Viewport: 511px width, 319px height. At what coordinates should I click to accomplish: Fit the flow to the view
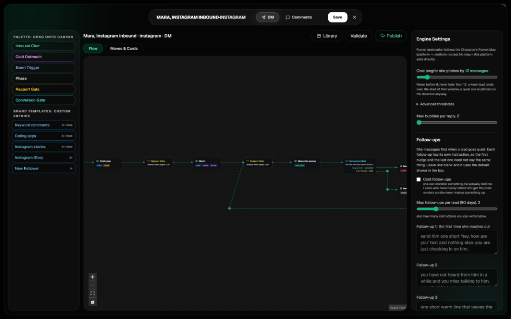93,293
